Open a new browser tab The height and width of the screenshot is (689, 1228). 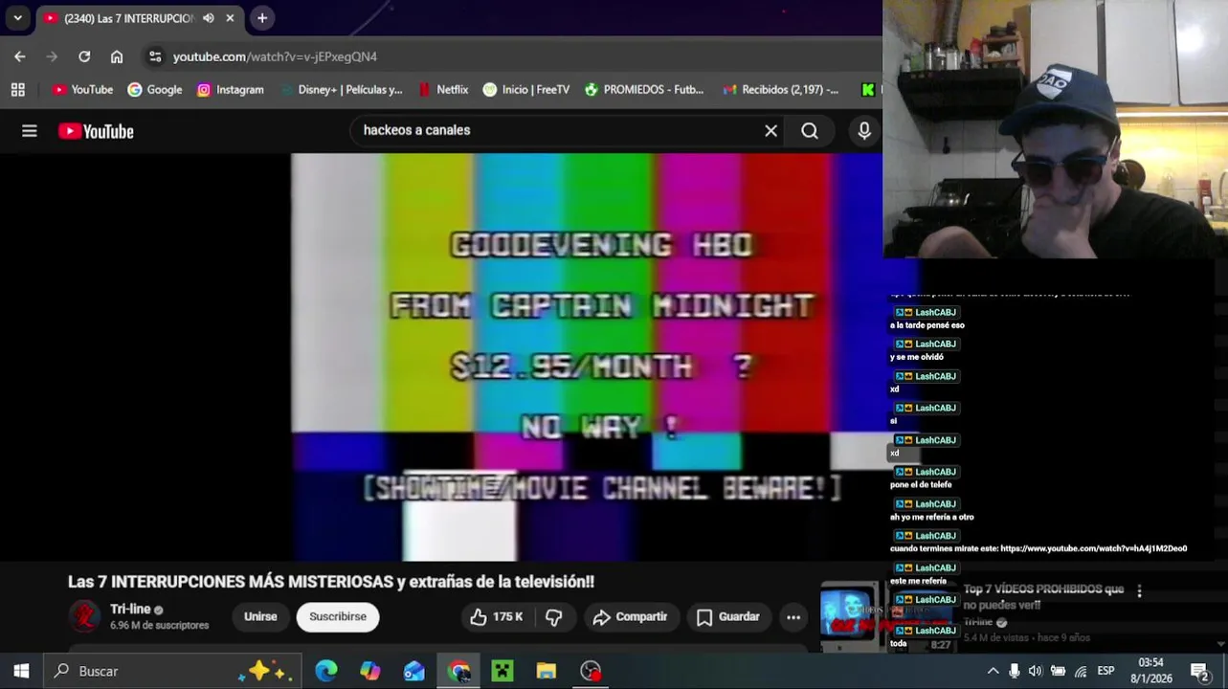click(x=262, y=18)
